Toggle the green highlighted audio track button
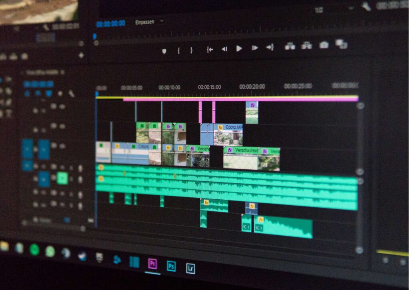Screen dimensions: 409x290 pos(62,178)
